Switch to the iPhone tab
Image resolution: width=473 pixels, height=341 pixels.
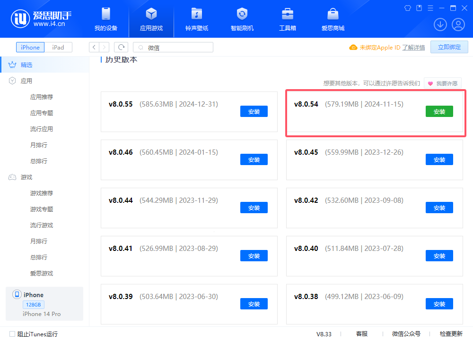(30, 47)
